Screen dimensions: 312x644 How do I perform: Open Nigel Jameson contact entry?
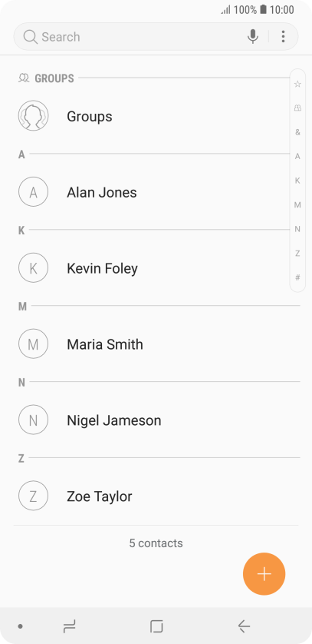click(x=156, y=420)
